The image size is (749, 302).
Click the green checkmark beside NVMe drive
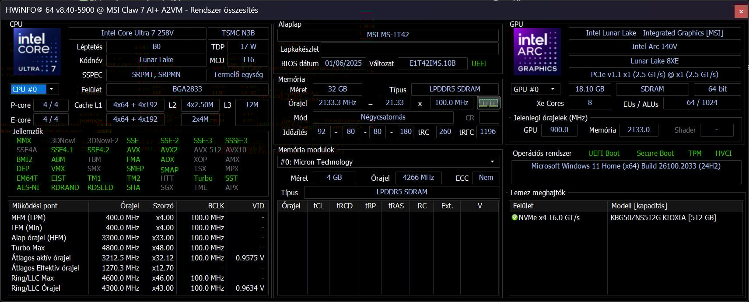coord(514,218)
